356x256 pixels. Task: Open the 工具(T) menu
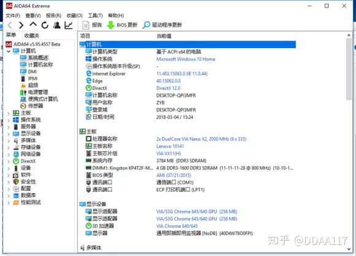click(x=95, y=15)
